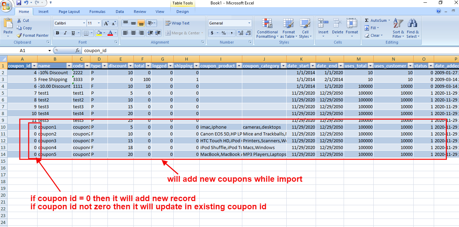Open the shipping column filter dropdown
The width and height of the screenshot is (459, 227).
click(x=196, y=66)
